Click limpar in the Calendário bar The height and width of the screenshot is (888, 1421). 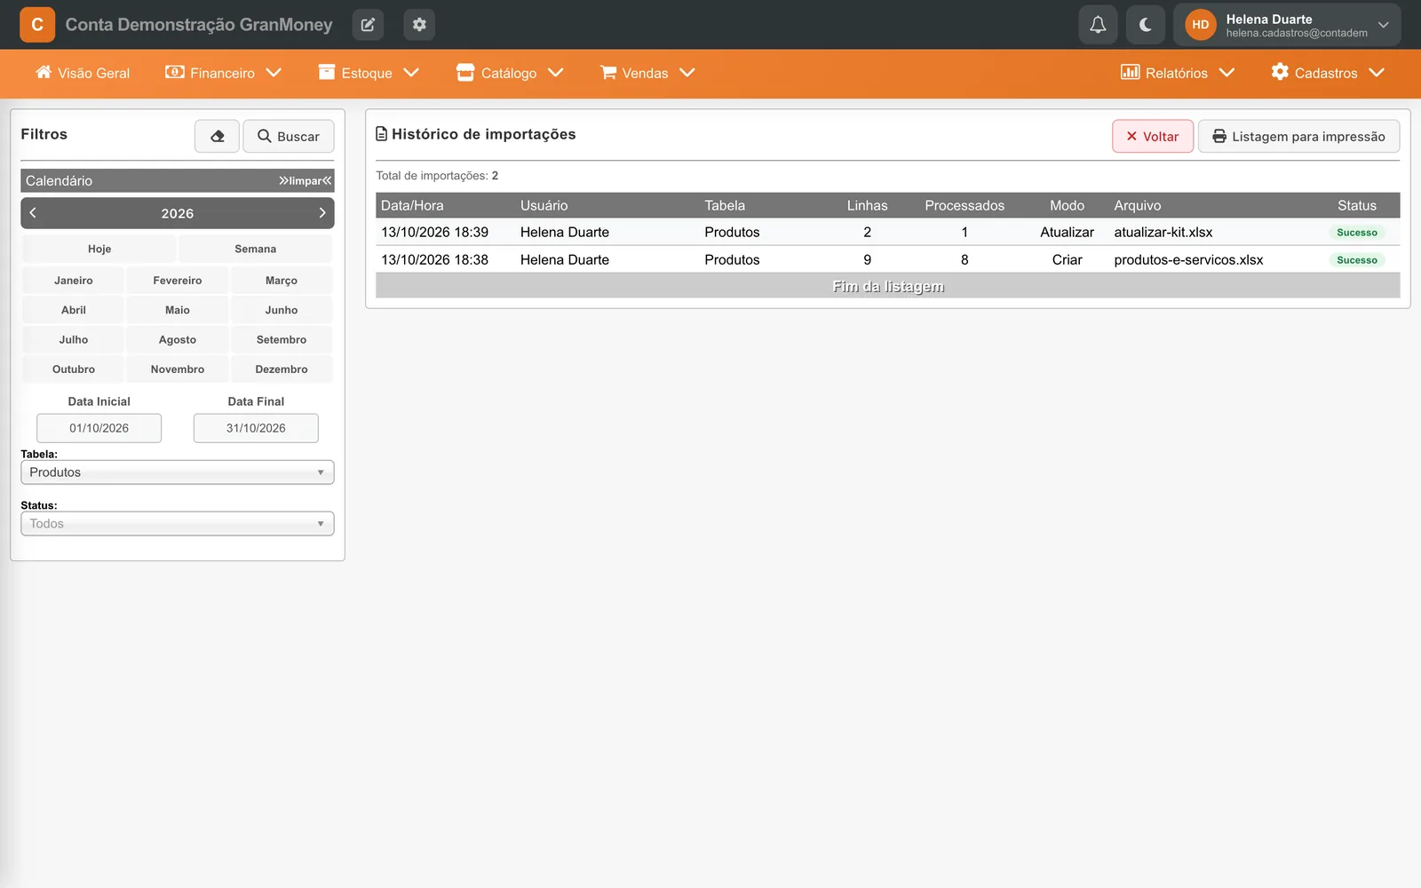(x=306, y=181)
